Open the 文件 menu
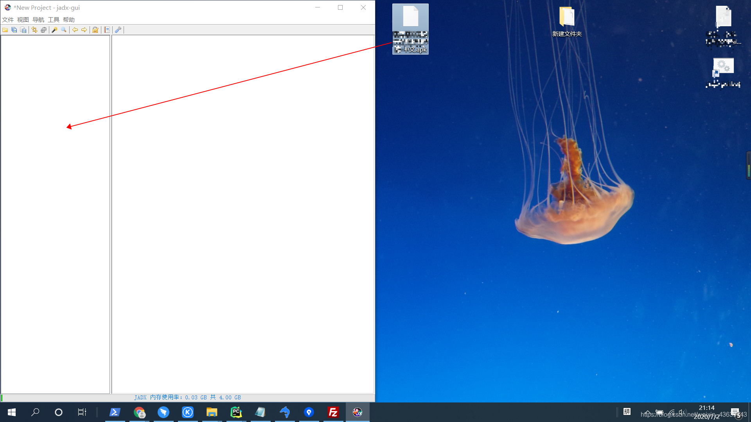The image size is (751, 422). tap(8, 20)
